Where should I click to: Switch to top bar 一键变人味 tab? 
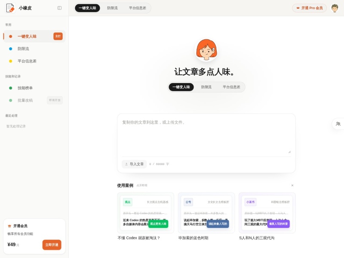87,8
